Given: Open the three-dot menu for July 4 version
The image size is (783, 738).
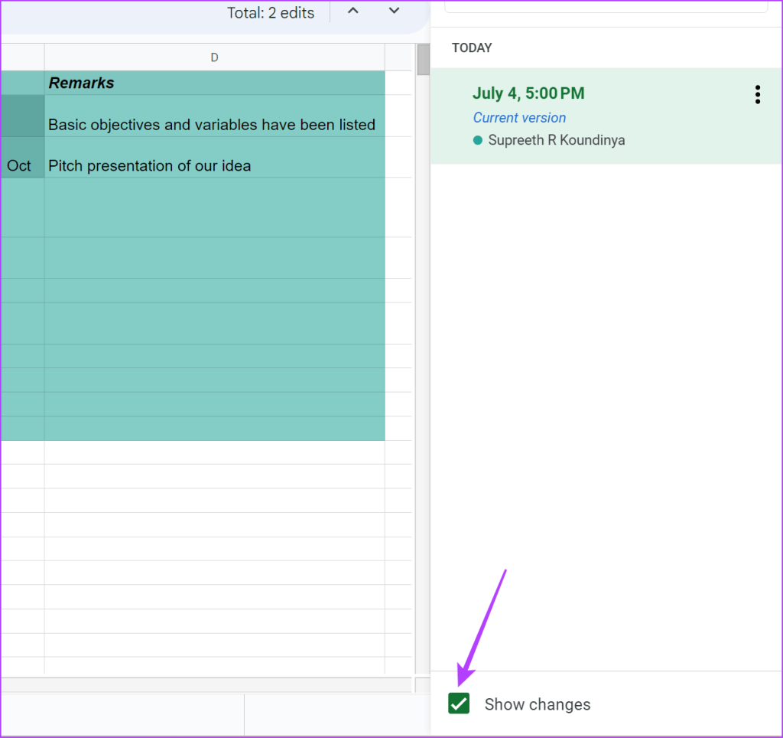Looking at the screenshot, I should click(x=757, y=94).
